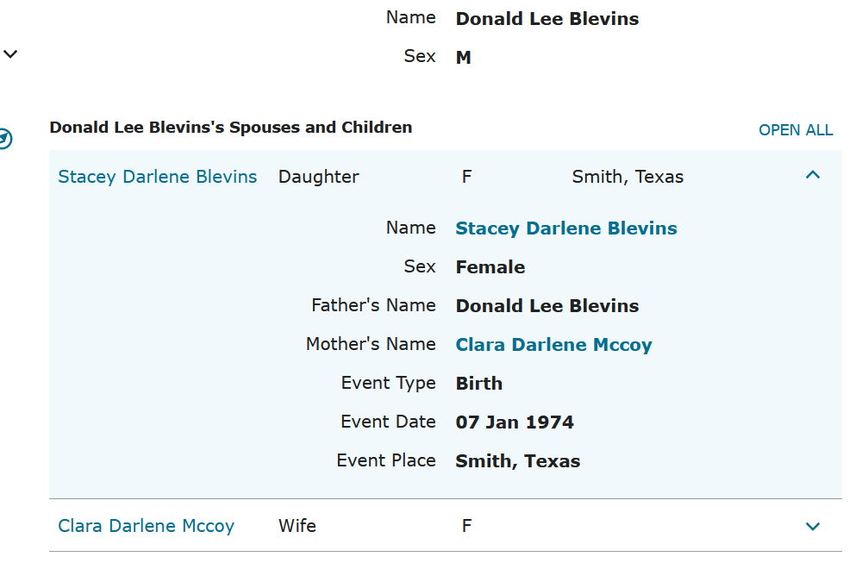The height and width of the screenshot is (563, 862).
Task: Open bold Stacey Darlene Blevins Name link
Action: coord(566,228)
